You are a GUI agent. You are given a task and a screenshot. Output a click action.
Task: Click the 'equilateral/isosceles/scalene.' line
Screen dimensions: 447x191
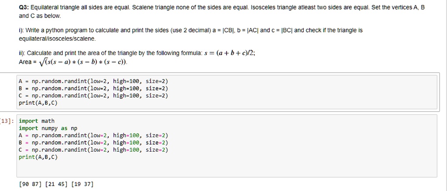click(57, 38)
